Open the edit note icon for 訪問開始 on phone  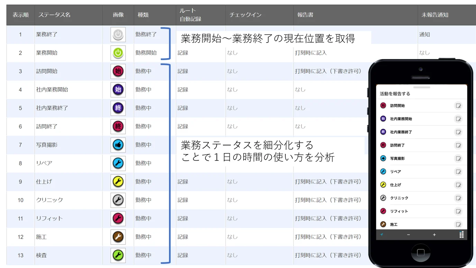point(458,106)
